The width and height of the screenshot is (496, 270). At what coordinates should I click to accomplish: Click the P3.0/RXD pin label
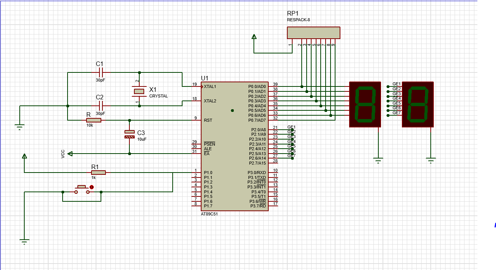coord(257,173)
